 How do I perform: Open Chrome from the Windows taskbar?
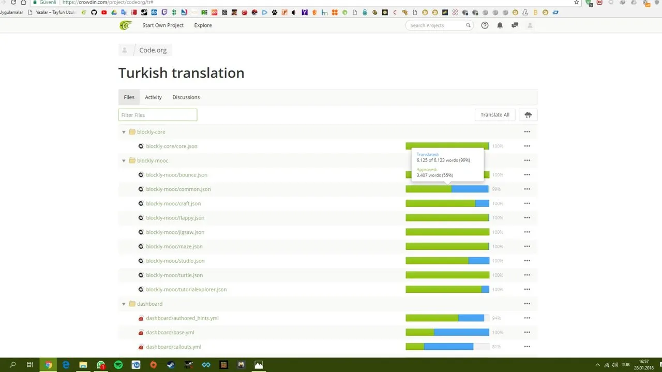(48, 365)
